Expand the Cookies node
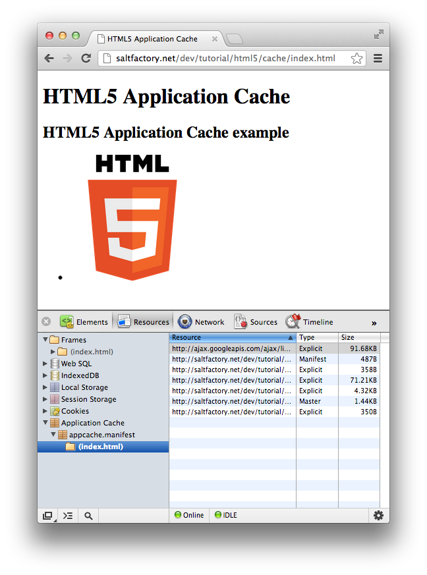This screenshot has height=575, width=427. tap(45, 411)
